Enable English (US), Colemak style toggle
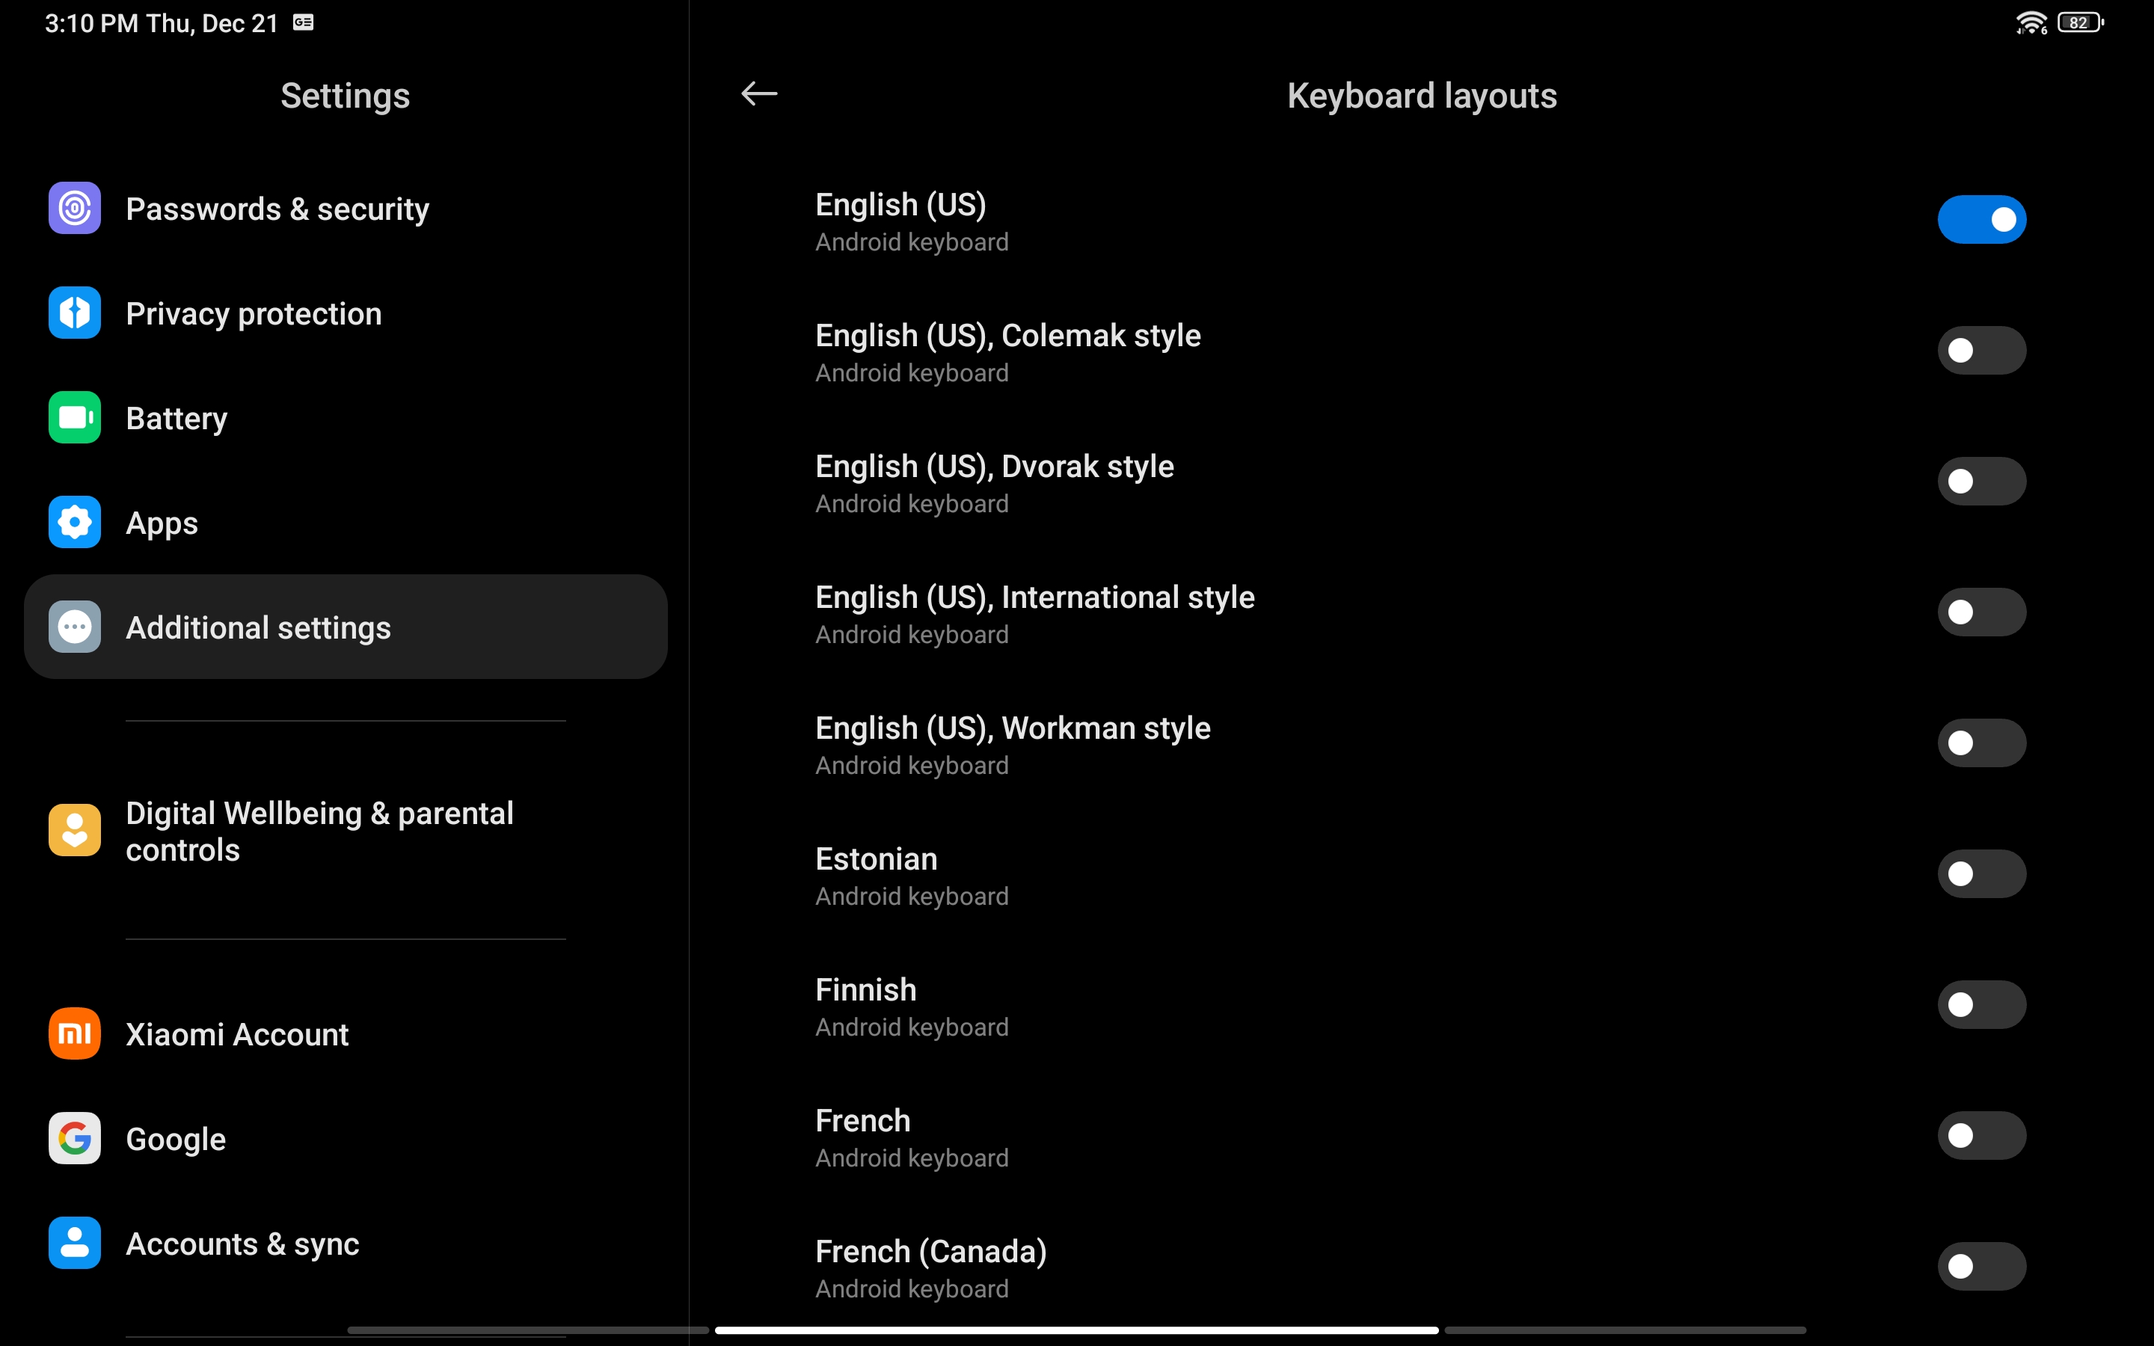 (x=1981, y=351)
